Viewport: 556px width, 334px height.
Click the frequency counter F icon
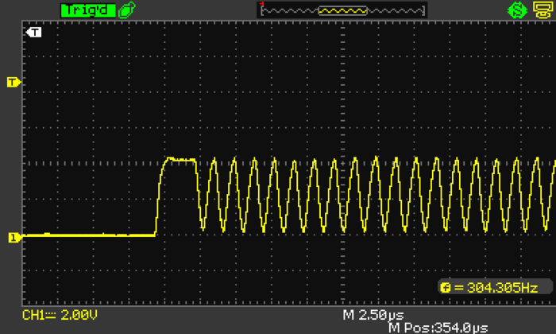tap(447, 287)
